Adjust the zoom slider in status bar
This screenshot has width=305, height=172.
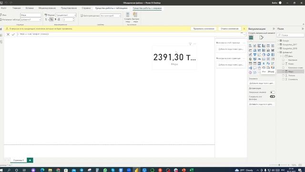[x=279, y=165]
